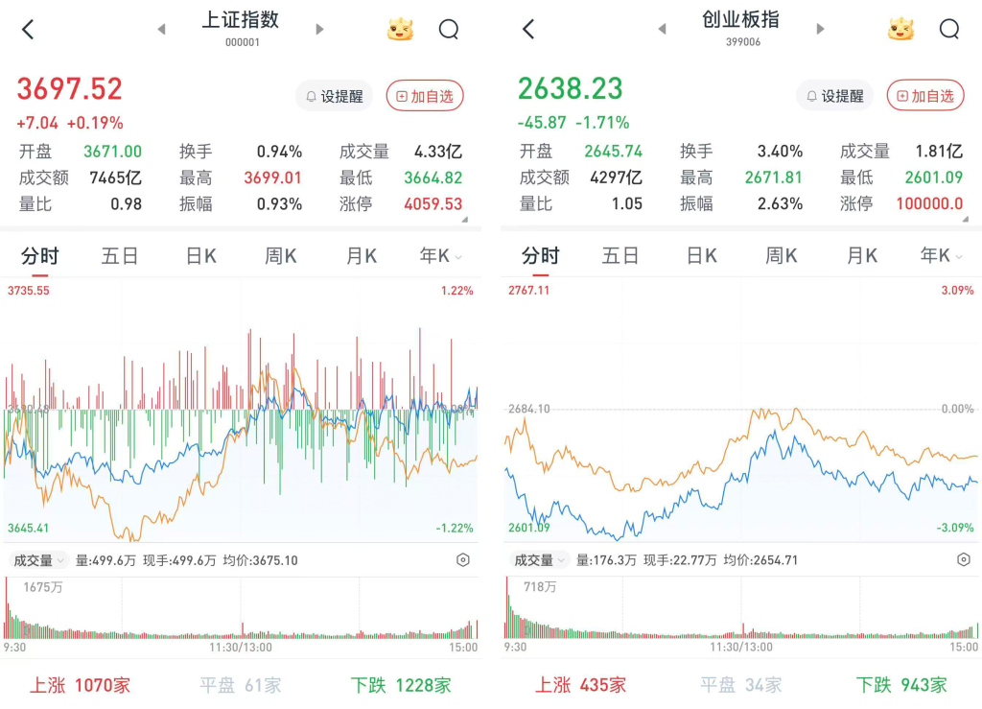The image size is (982, 709).
Task: Select 日K tab in 上证指数 panel
Action: 201,256
